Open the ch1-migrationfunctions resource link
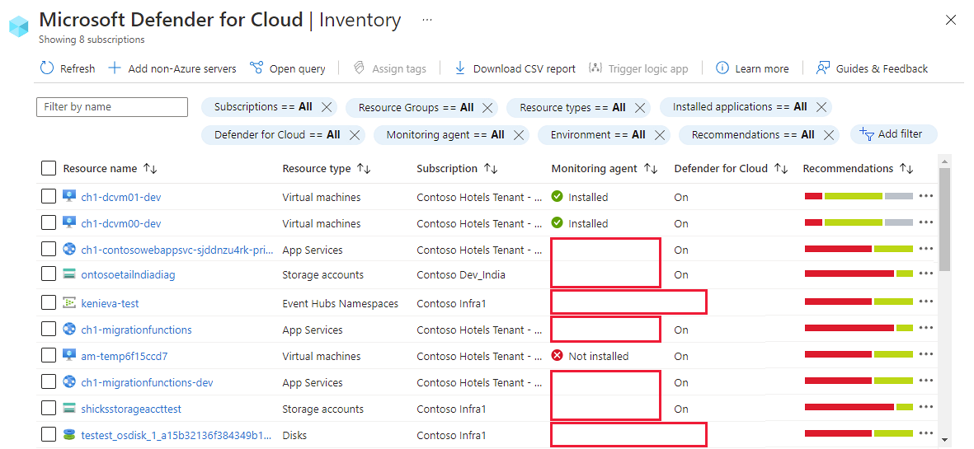 136,330
